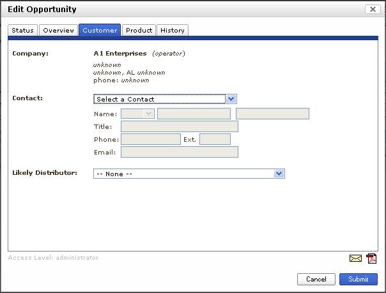
Task: Click the PDF export icon
Action: point(371,259)
